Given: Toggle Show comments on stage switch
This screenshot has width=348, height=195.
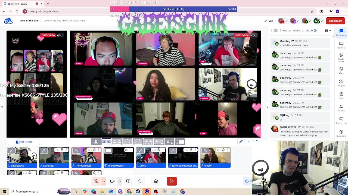Looking at the screenshot, I should pyautogui.click(x=274, y=31).
